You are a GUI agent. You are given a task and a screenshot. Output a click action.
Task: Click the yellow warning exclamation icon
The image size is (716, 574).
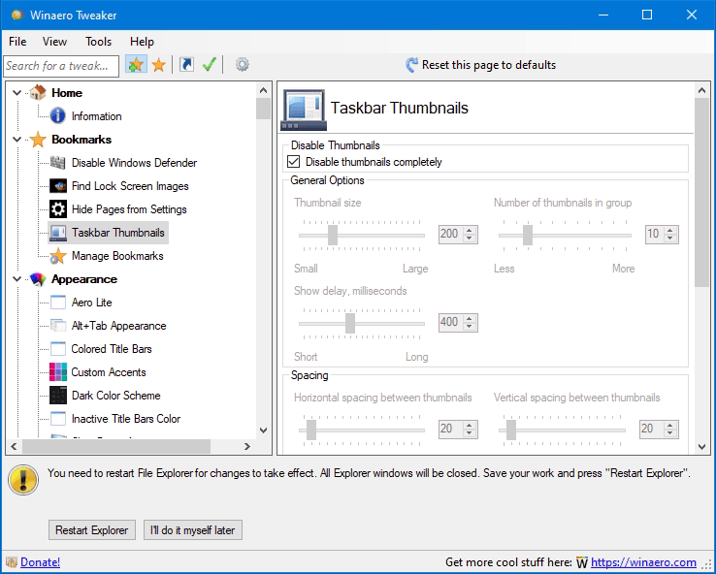pyautogui.click(x=23, y=480)
